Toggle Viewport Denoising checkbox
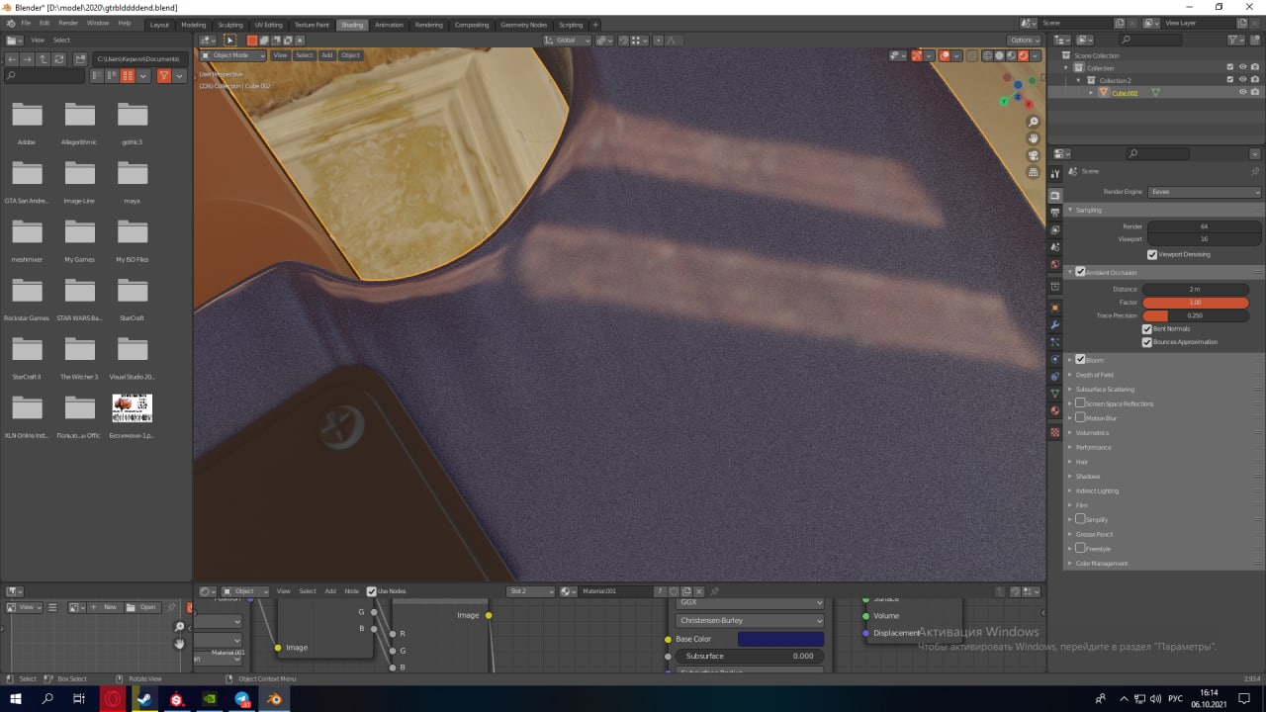 [1152, 254]
